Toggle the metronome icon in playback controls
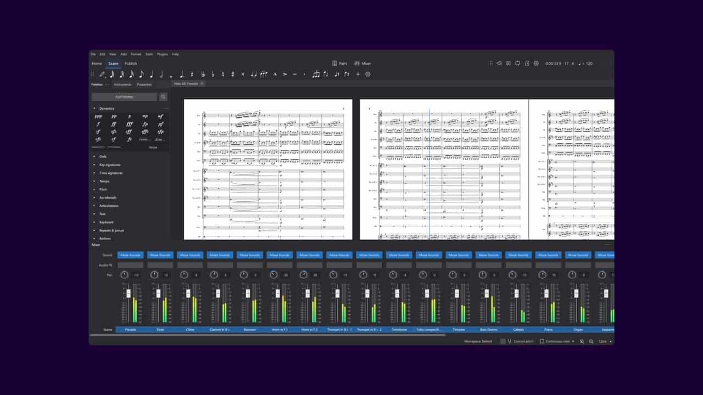This screenshot has height=395, width=703. coord(527,64)
